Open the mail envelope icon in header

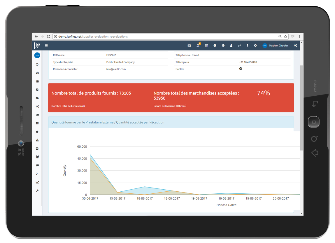coord(189,46)
